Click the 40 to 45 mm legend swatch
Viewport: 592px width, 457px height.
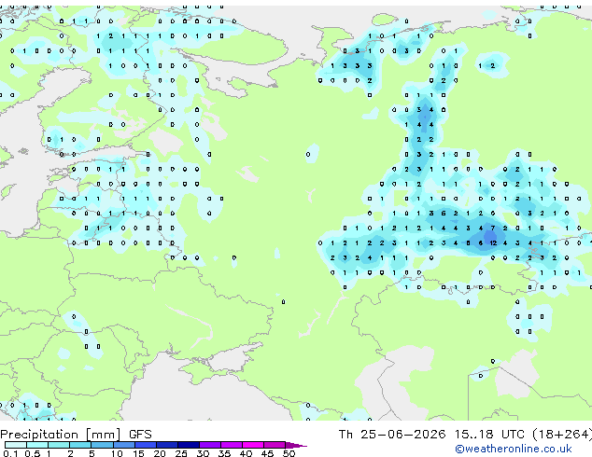point(253,445)
